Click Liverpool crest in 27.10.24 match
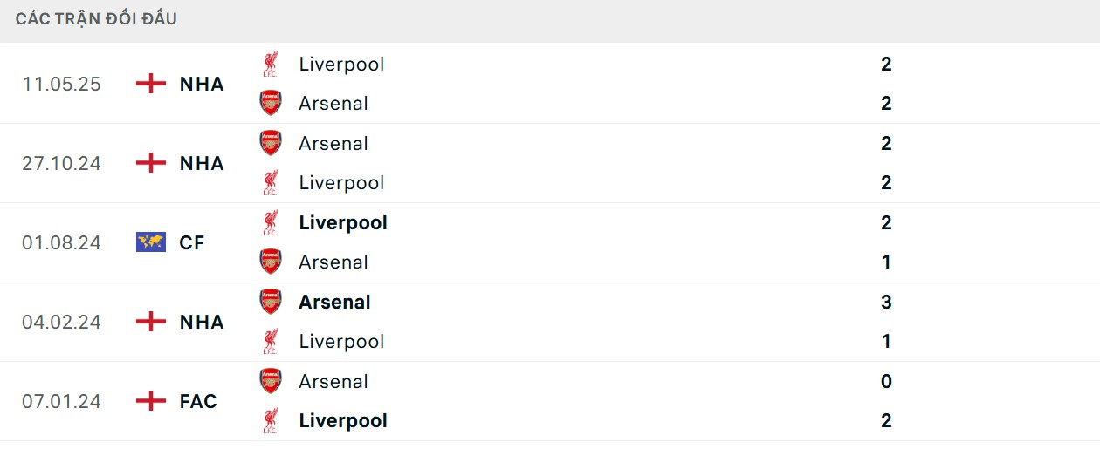 tap(271, 182)
